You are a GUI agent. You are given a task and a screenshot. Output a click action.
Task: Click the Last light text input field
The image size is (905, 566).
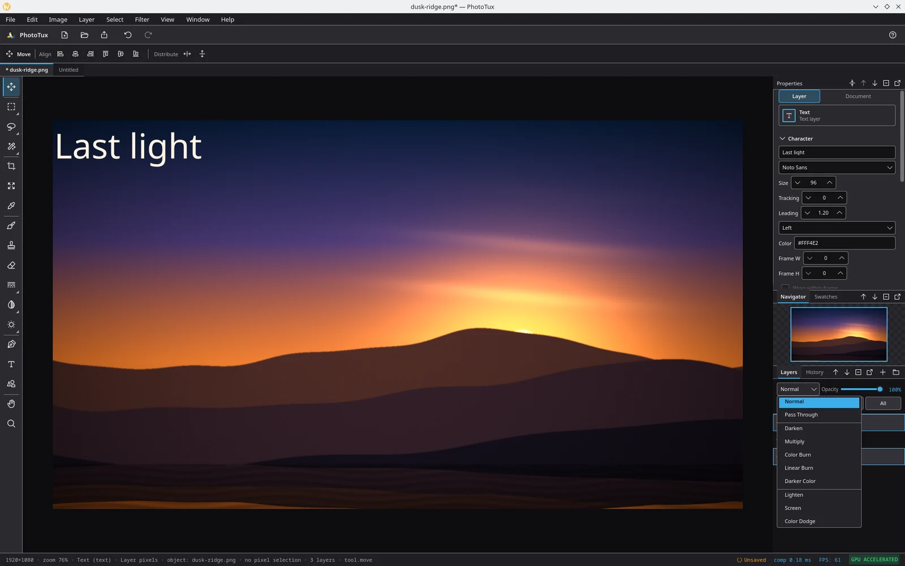pyautogui.click(x=837, y=152)
